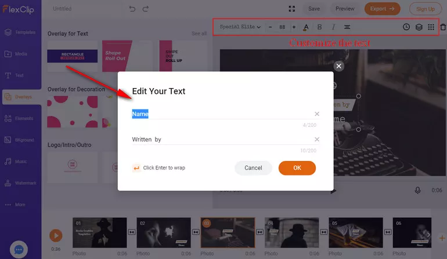The width and height of the screenshot is (447, 259).
Task: Select the Overlays sidebar section
Action: point(21,97)
